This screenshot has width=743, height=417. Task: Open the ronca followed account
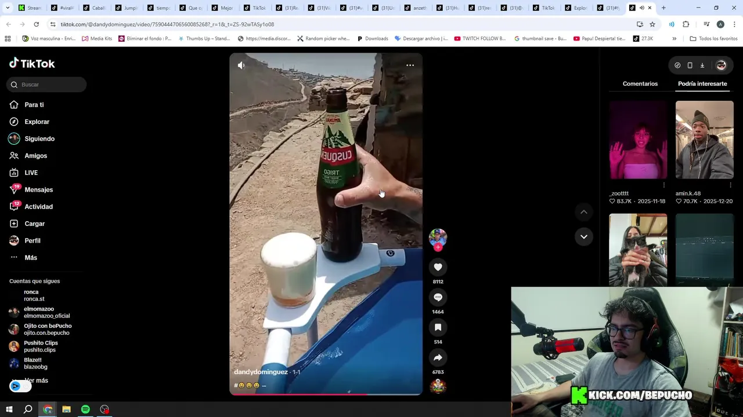click(x=34, y=295)
